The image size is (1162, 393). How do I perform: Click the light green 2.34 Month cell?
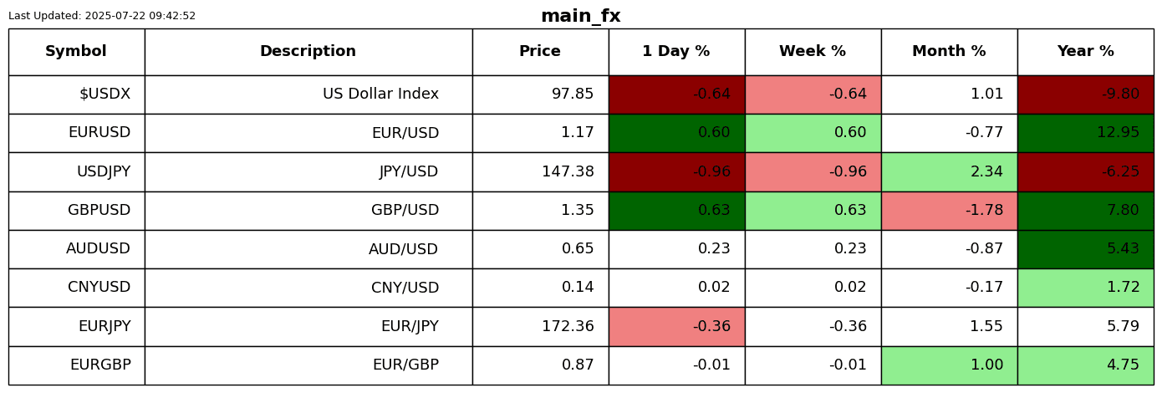[x=949, y=172]
